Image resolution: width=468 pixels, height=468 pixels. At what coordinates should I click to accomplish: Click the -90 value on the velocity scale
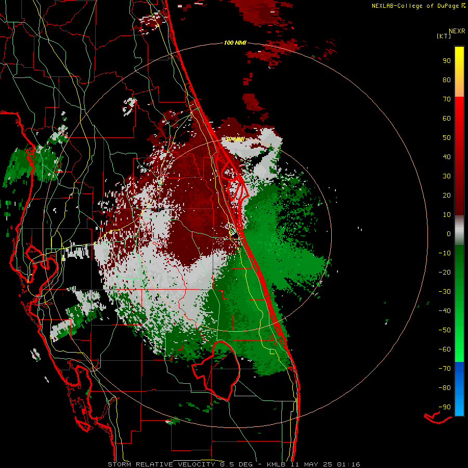pos(445,407)
